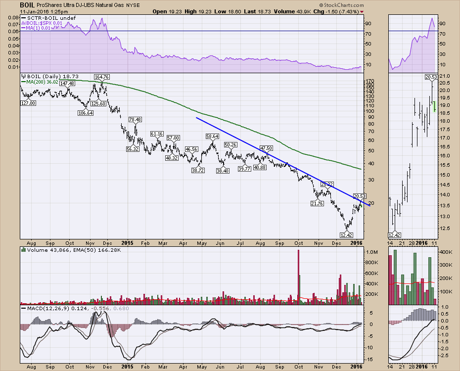Click the 57.00 price label

point(173,138)
